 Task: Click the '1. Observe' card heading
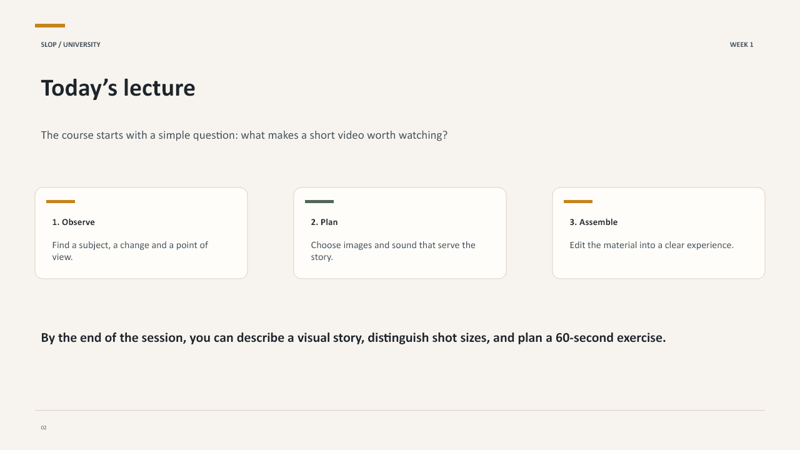(x=74, y=222)
